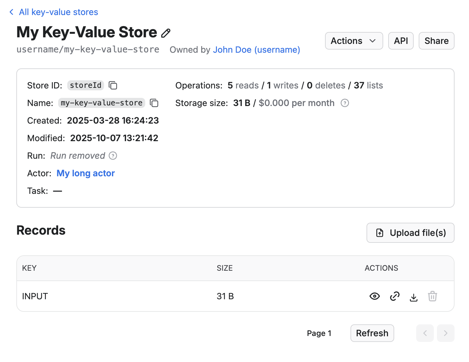Open the Run removed help tooltip

113,156
